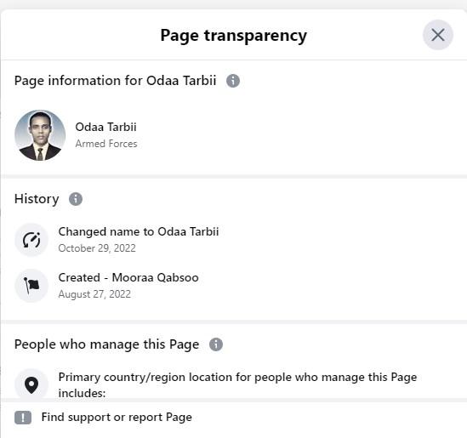Click Changed name to Odaa Tarbii entry
This screenshot has height=438, width=467.
point(139,231)
